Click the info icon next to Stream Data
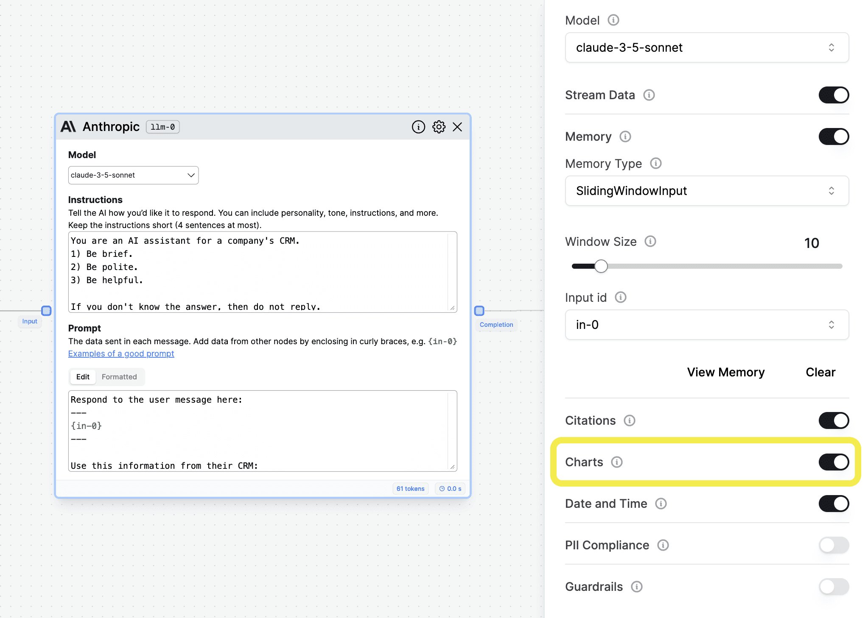Viewport: 868px width, 618px height. point(649,95)
